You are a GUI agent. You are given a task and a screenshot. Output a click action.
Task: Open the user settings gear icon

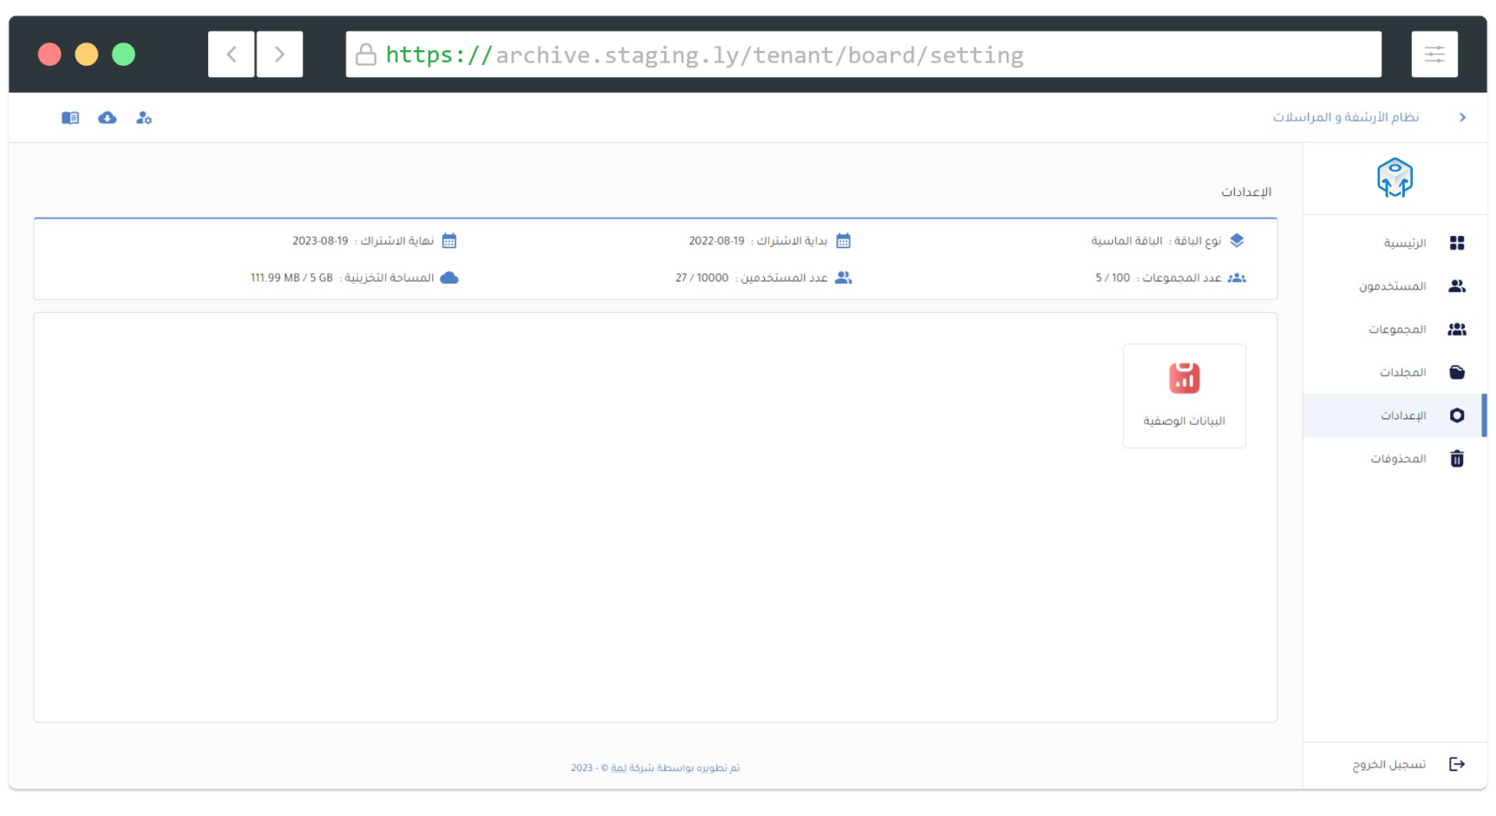144,118
